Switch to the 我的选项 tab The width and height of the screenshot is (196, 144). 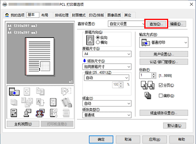(x=15, y=15)
